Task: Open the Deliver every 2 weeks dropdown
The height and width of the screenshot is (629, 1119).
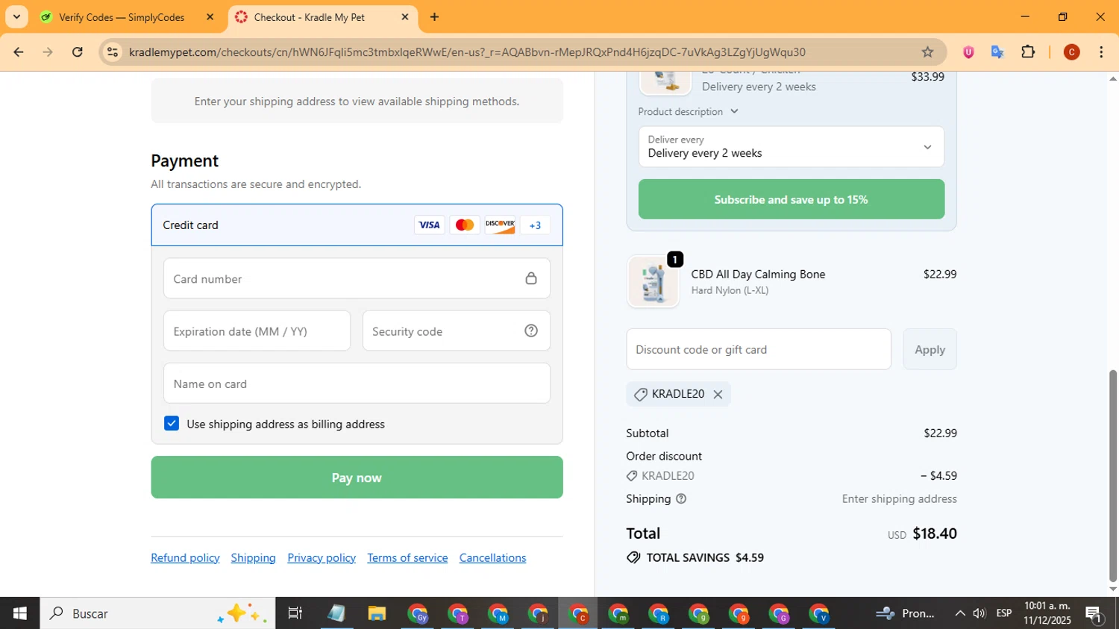Action: [791, 146]
